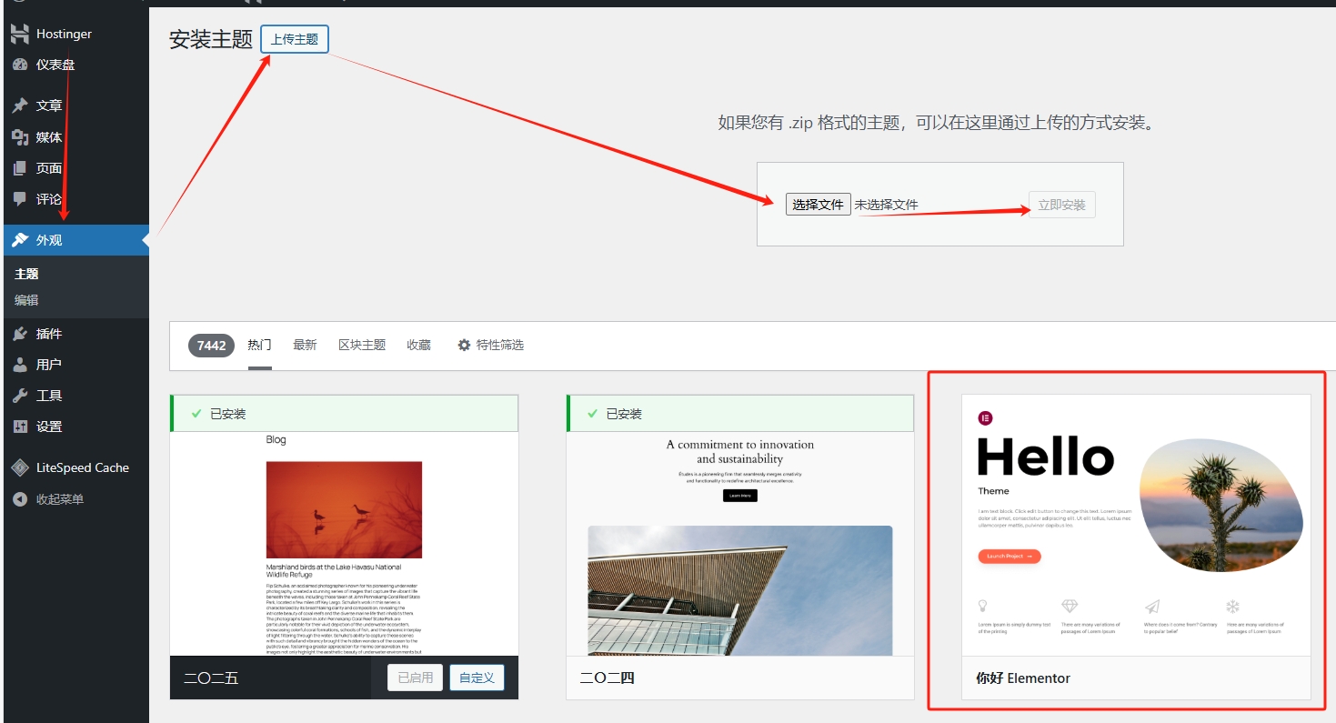Viewport: 1336px width, 723px height.
Task: Click the 评论 comment bubble icon
Action: click(20, 198)
